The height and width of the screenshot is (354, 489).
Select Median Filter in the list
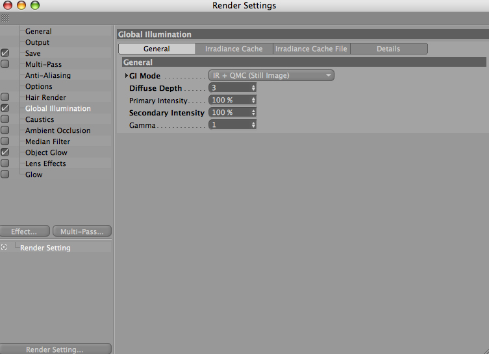point(47,141)
